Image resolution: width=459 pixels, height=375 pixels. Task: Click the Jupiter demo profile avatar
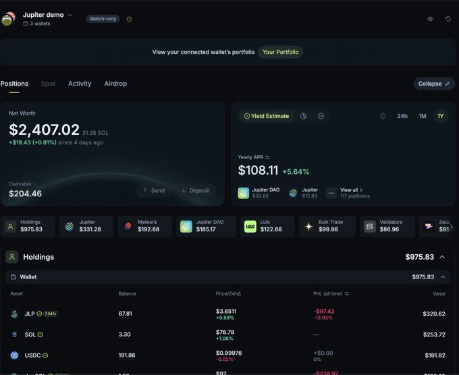(x=8, y=19)
